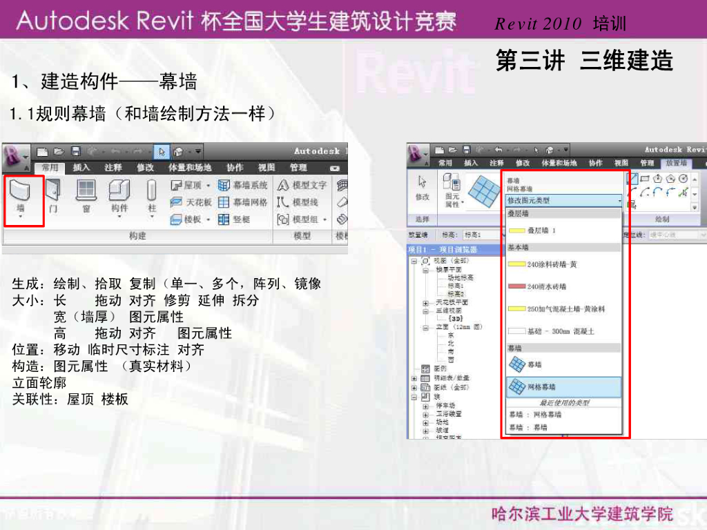Select the 模型线 model line tool
The image size is (707, 530).
click(298, 202)
